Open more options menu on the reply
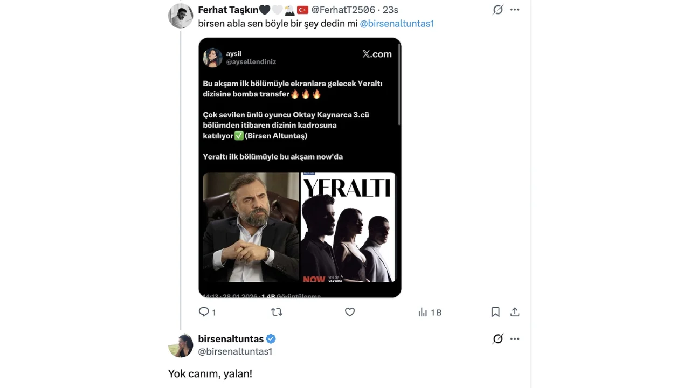 [x=515, y=338]
